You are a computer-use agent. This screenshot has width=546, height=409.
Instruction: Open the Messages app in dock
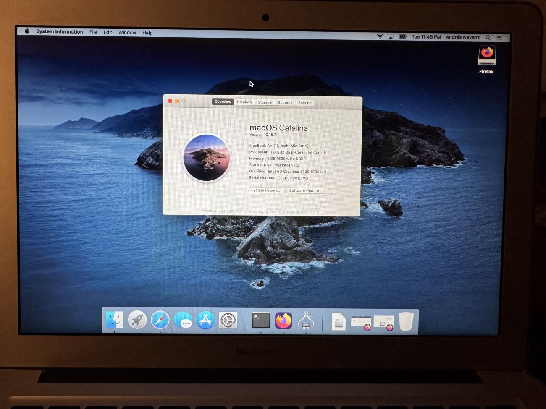[183, 321]
